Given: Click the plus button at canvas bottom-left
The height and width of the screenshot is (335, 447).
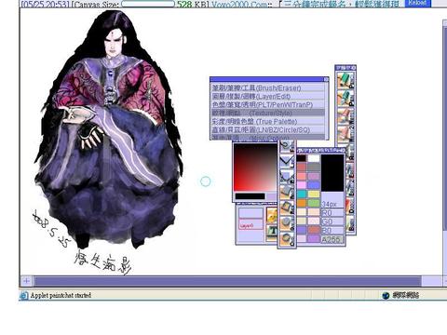Looking at the screenshot, I should tap(26, 281).
